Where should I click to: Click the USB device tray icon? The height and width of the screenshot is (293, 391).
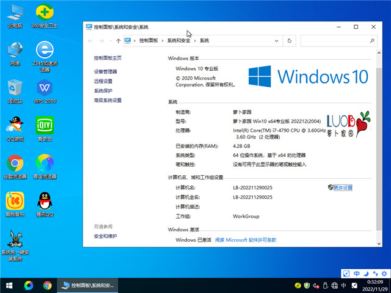325,286
